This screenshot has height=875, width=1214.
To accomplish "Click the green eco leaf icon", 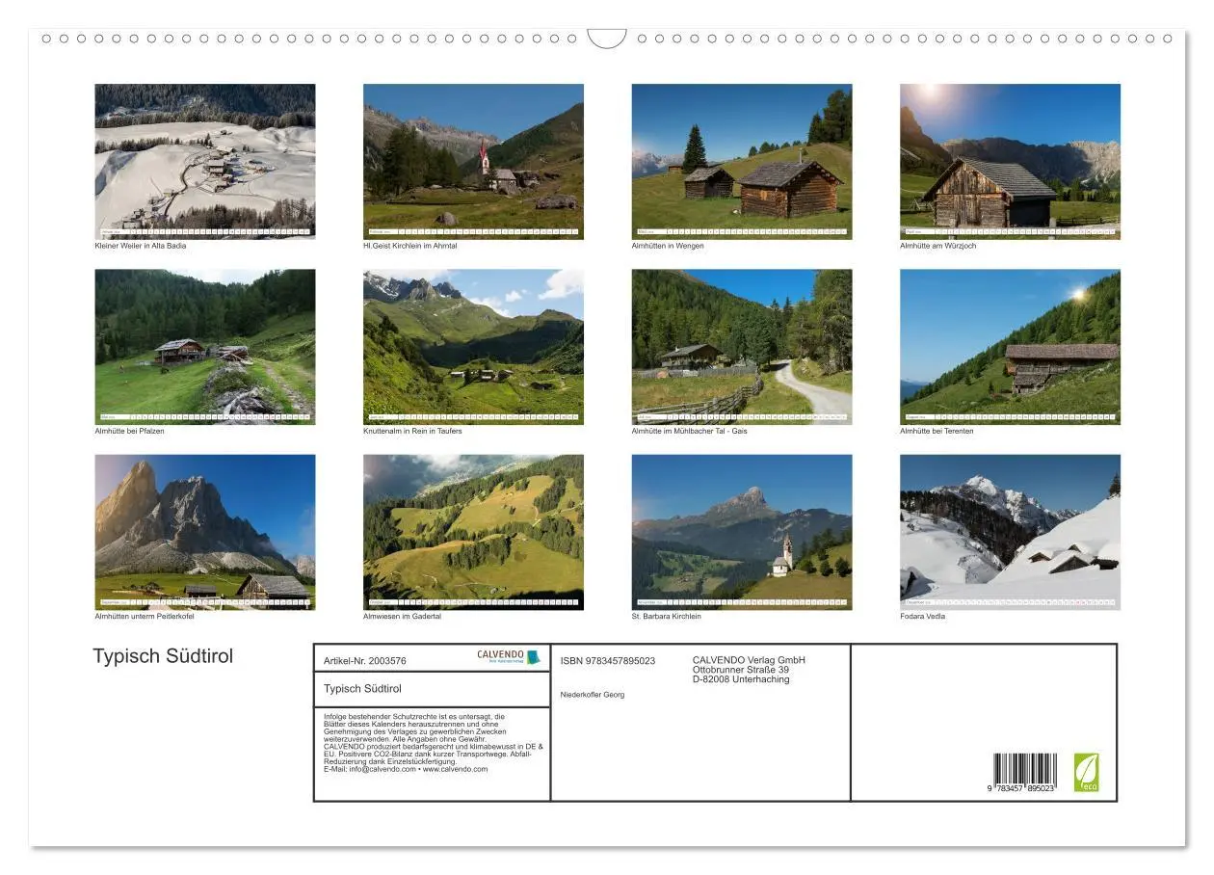I will (x=1087, y=773).
